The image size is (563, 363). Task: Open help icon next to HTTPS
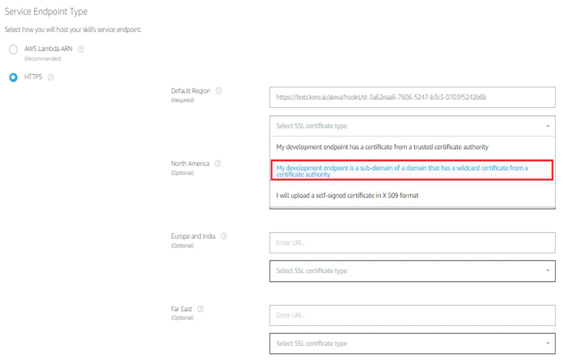click(51, 77)
